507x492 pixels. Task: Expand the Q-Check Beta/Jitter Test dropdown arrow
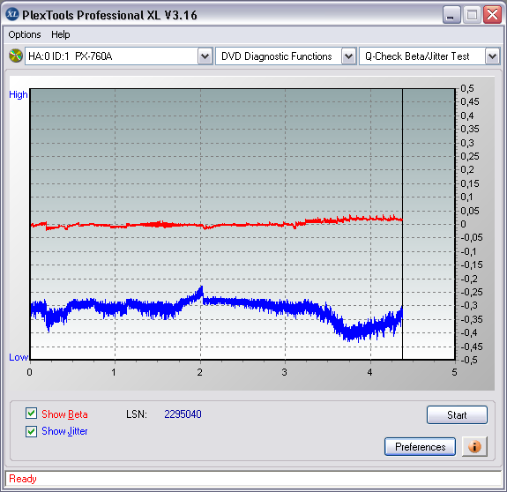click(x=492, y=56)
